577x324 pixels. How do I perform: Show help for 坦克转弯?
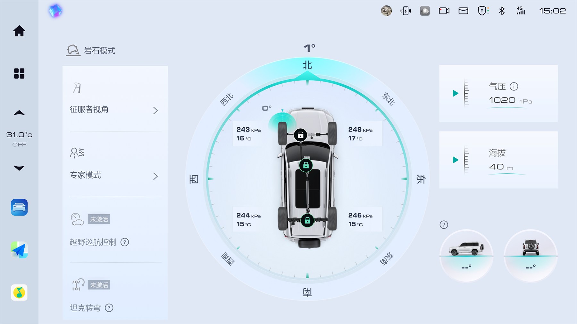tap(109, 308)
